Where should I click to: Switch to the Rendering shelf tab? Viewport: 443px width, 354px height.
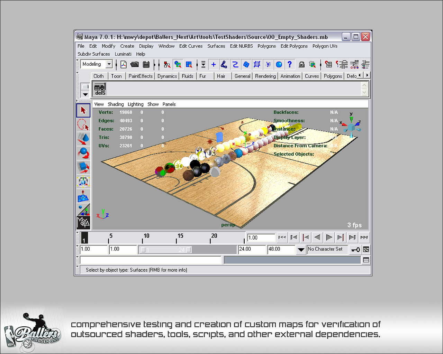click(x=265, y=76)
